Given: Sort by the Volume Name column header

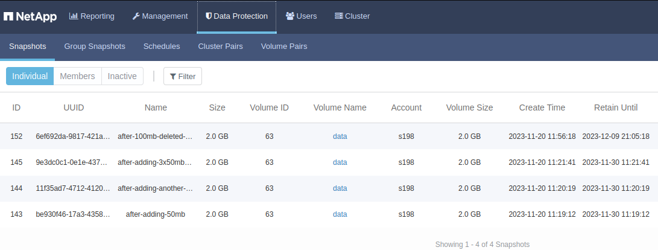Looking at the screenshot, I should 340,107.
